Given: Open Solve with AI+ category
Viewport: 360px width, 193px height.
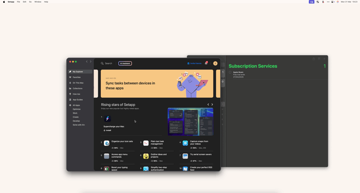Looking at the screenshot, I should pyautogui.click(x=79, y=125).
